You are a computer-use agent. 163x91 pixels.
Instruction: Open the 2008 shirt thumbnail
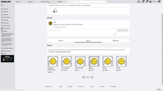click(x=121, y=61)
